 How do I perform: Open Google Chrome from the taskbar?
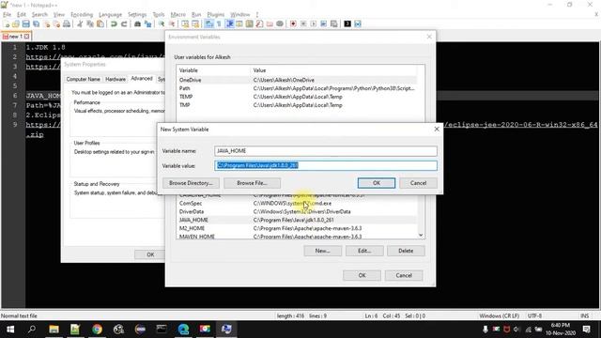pos(97,329)
